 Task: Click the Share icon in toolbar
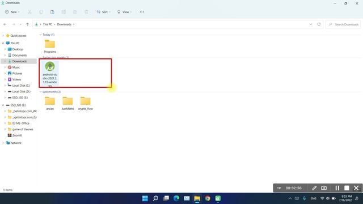pos(75,12)
